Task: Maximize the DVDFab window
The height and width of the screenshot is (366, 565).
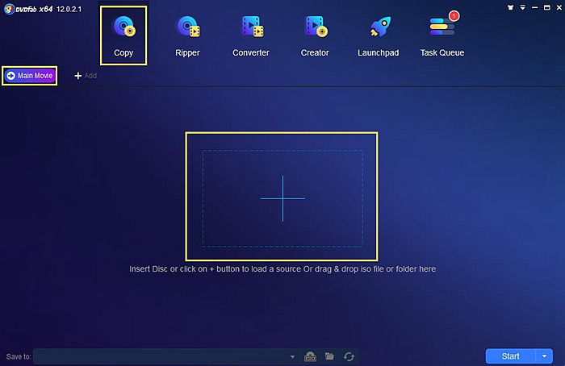Action: [547, 7]
